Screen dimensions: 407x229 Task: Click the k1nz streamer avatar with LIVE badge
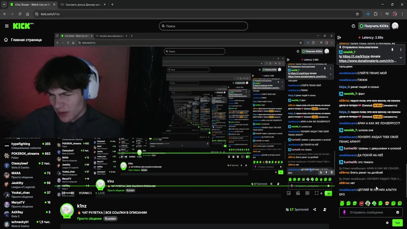(67, 211)
